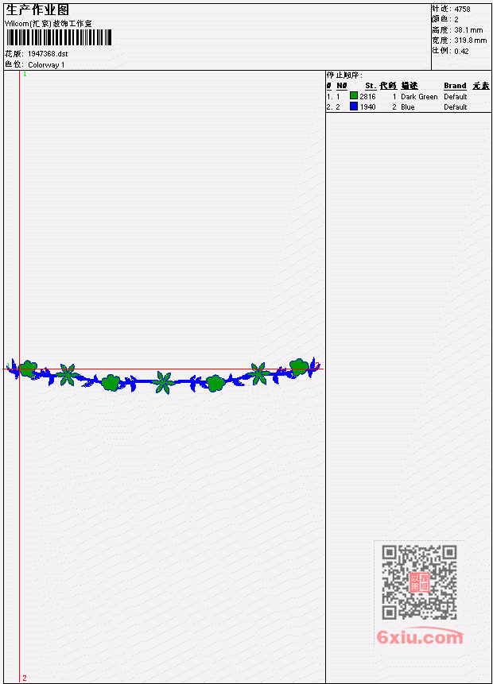The image size is (493, 684).
Task: Click the '元素' column header
Action: [x=481, y=86]
